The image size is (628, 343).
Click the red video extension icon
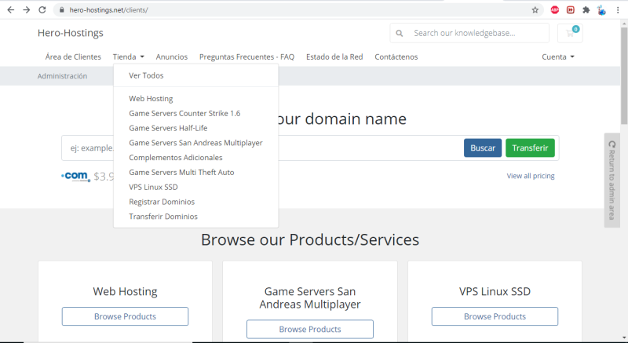(571, 10)
